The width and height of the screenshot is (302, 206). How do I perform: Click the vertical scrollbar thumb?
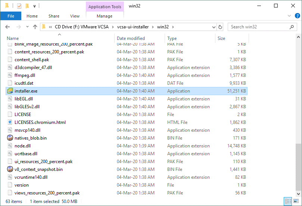[x=298, y=168]
